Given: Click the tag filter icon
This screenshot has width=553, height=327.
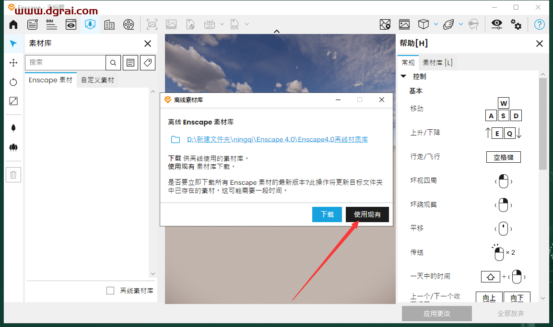Looking at the screenshot, I should coord(148,63).
